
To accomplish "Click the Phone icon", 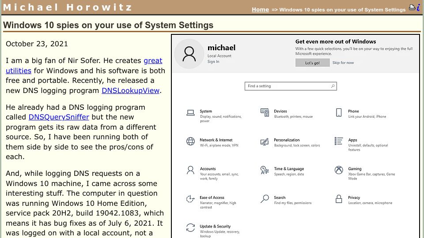I will click(339, 112).
